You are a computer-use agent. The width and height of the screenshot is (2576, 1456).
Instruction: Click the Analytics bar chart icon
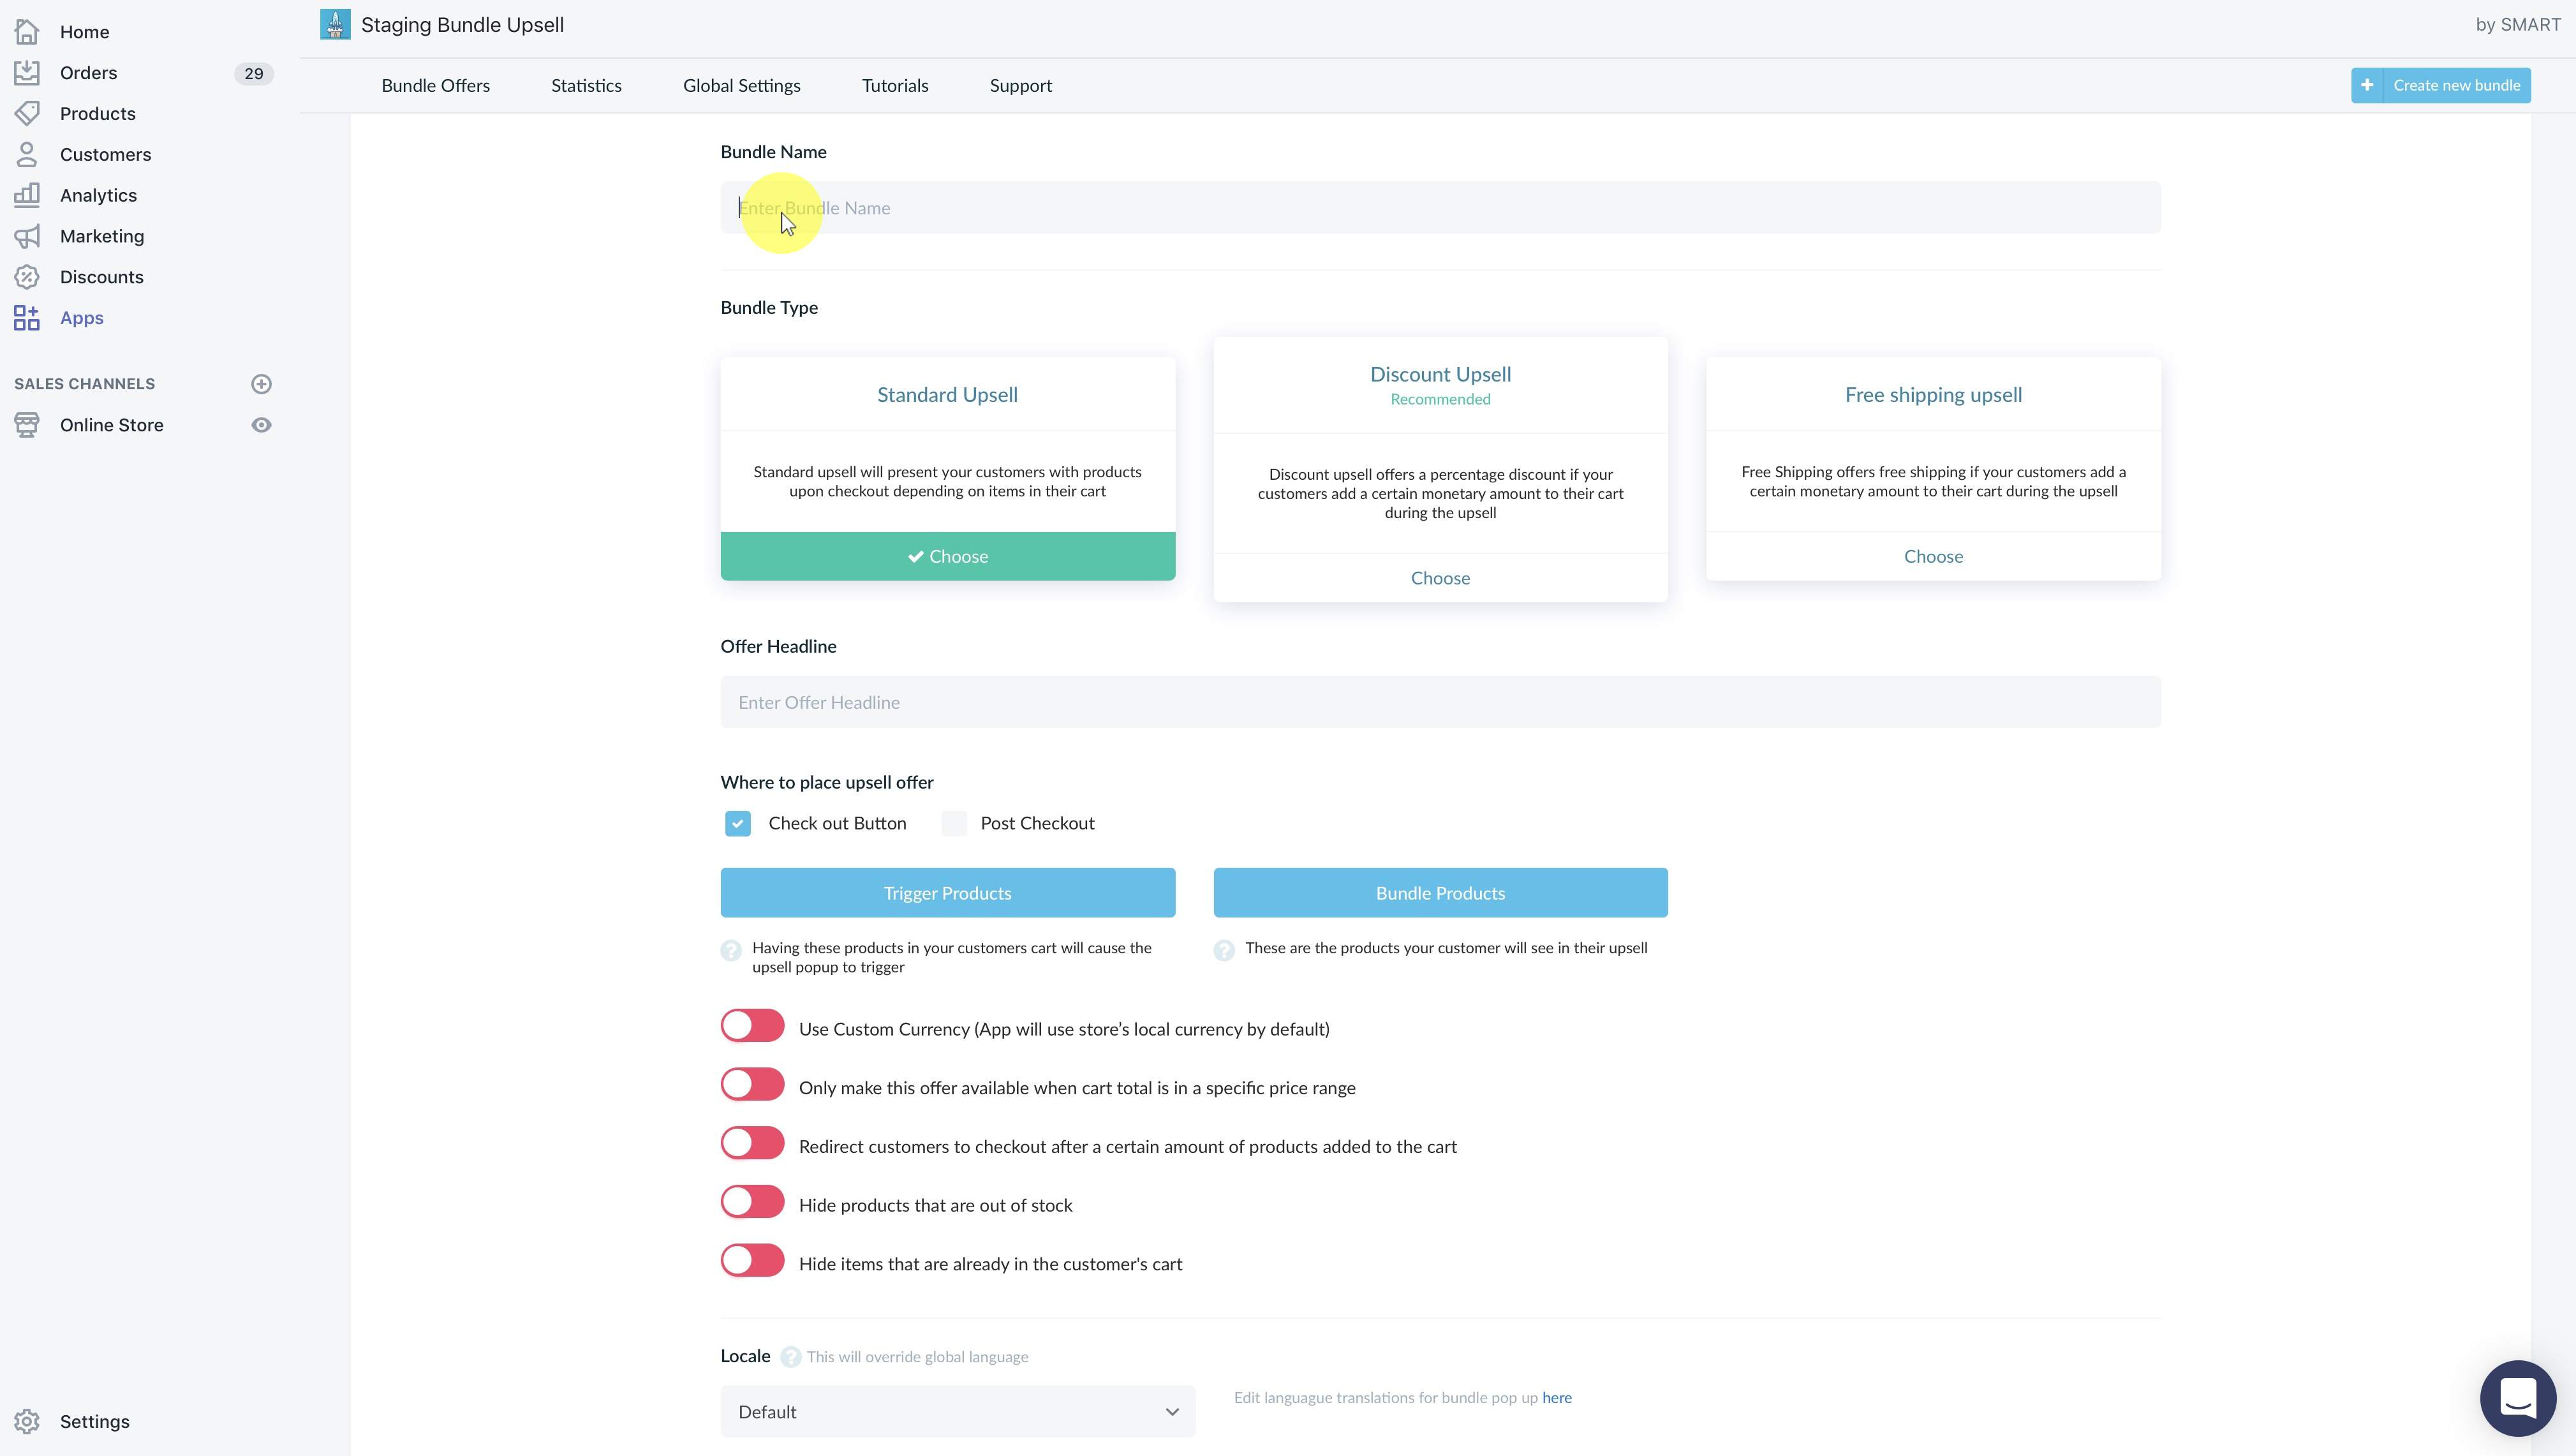pyautogui.click(x=27, y=195)
